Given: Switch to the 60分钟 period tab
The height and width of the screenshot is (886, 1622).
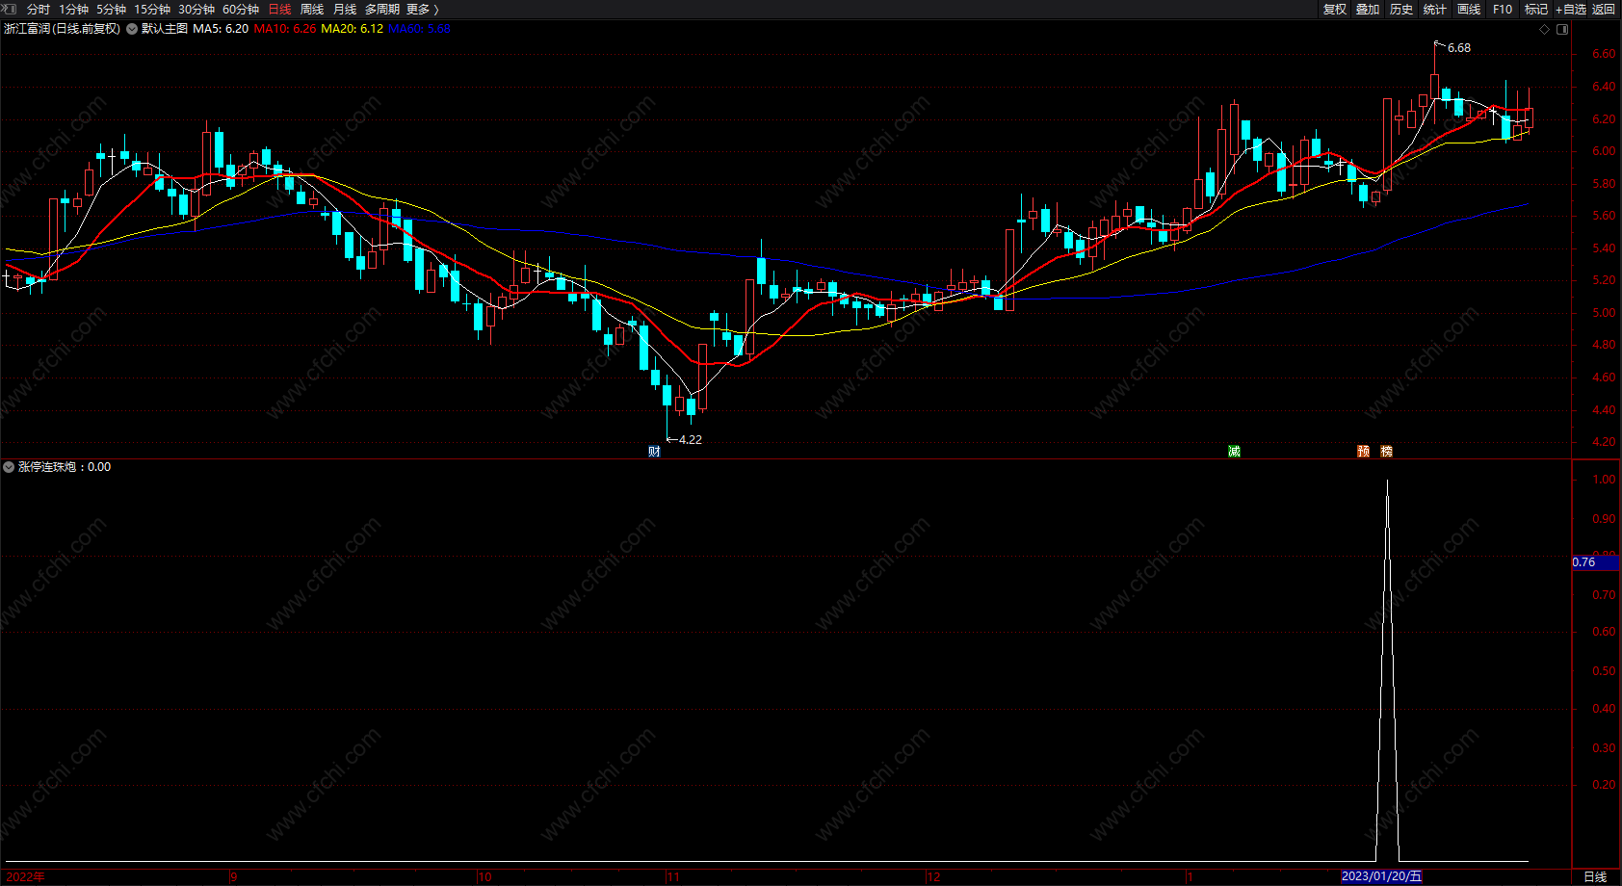Looking at the screenshot, I should pos(241,9).
